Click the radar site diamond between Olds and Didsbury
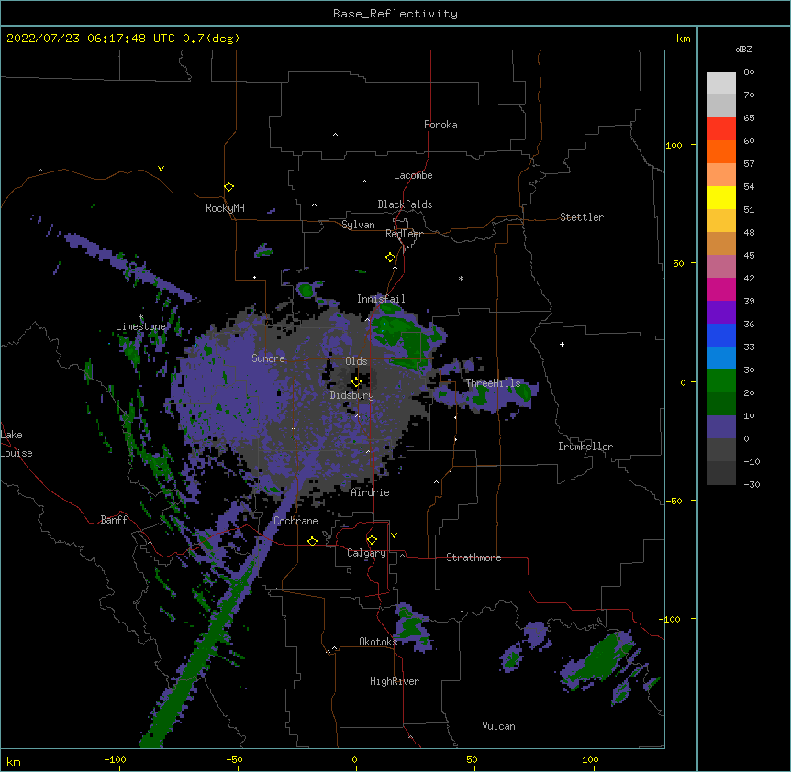This screenshot has height=772, width=791. coord(356,382)
